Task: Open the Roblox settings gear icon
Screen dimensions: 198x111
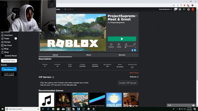Action: pos(188,9)
